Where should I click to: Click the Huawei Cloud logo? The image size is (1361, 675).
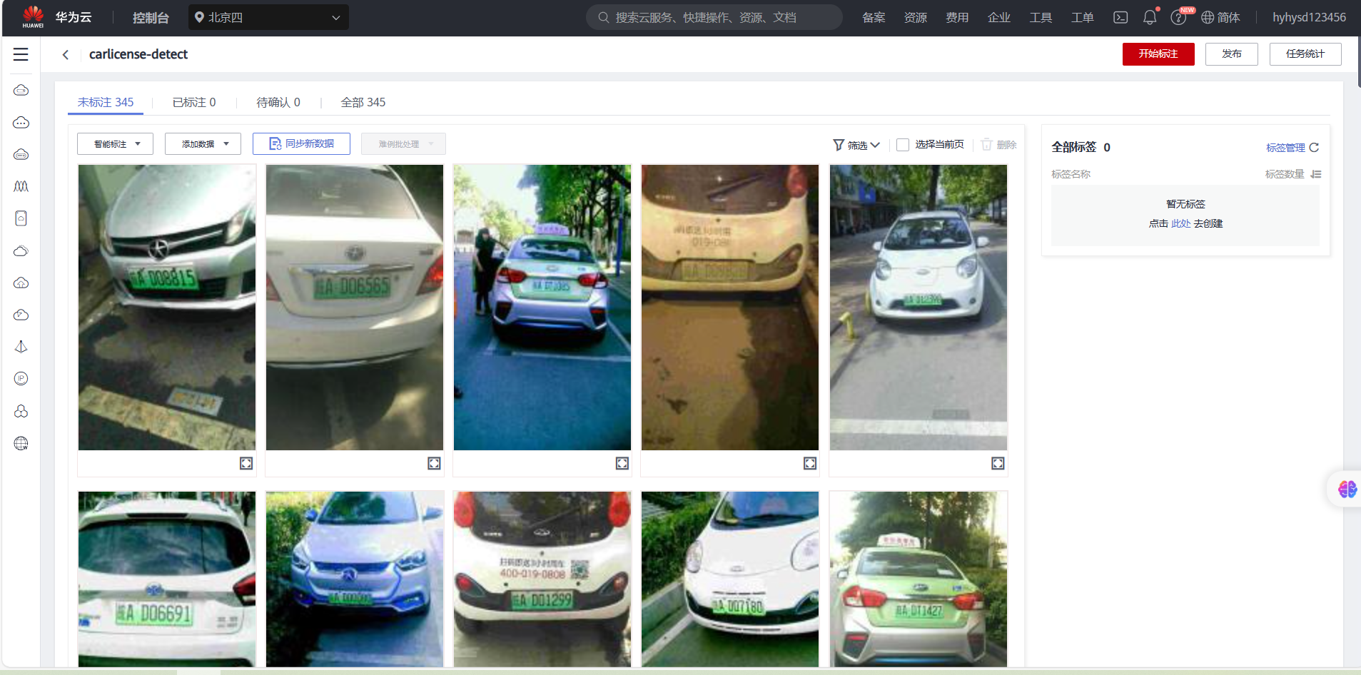click(57, 17)
